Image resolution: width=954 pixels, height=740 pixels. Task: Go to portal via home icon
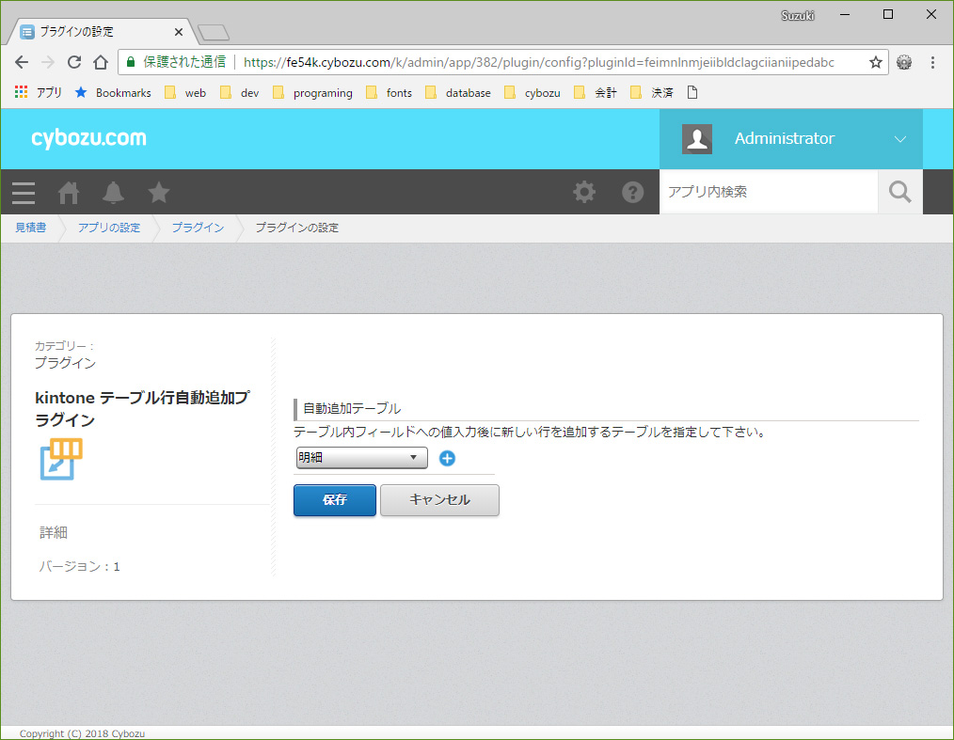coord(68,193)
